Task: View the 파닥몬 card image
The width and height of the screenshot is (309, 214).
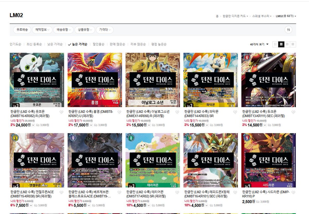Action: 211,80
